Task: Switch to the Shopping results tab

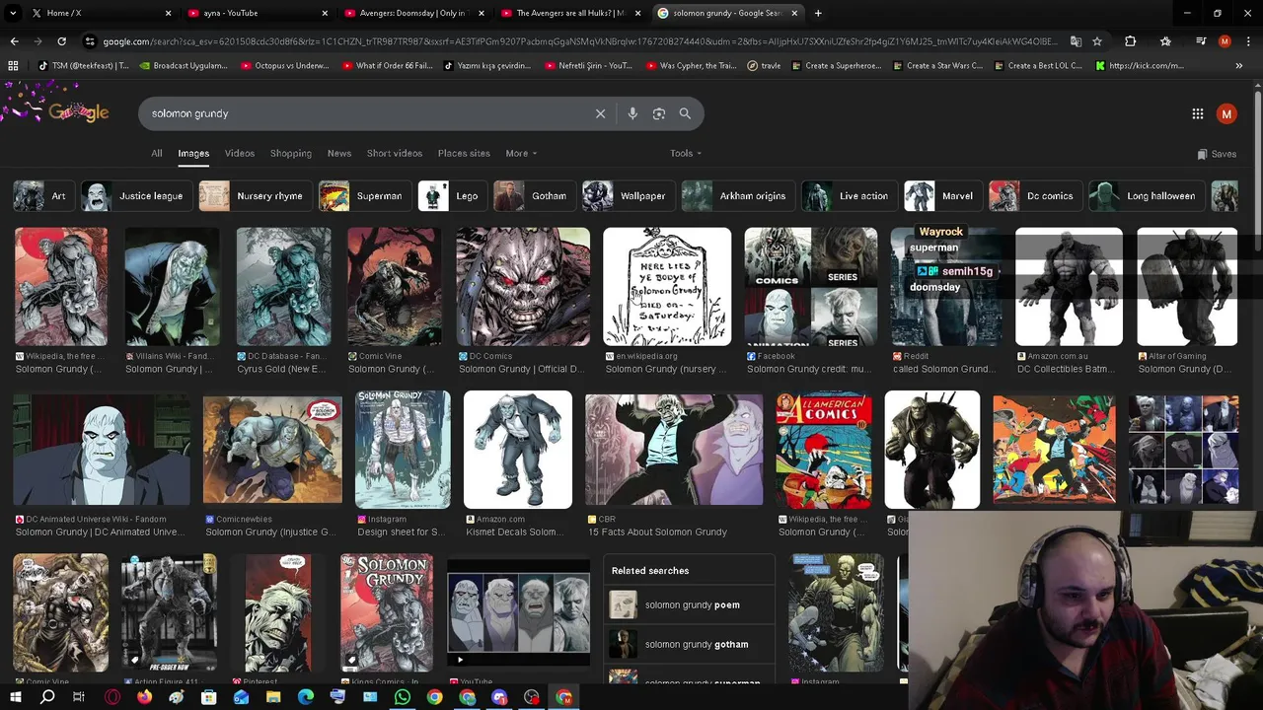Action: pyautogui.click(x=291, y=153)
